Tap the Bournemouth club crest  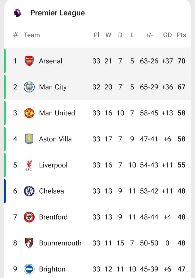[x=29, y=243]
